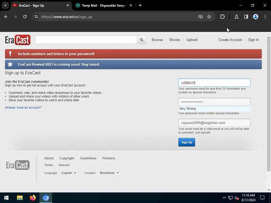Viewport: 271px width, 203px height.
Task: Open the Chrome profile avatar
Action: (x=256, y=17)
